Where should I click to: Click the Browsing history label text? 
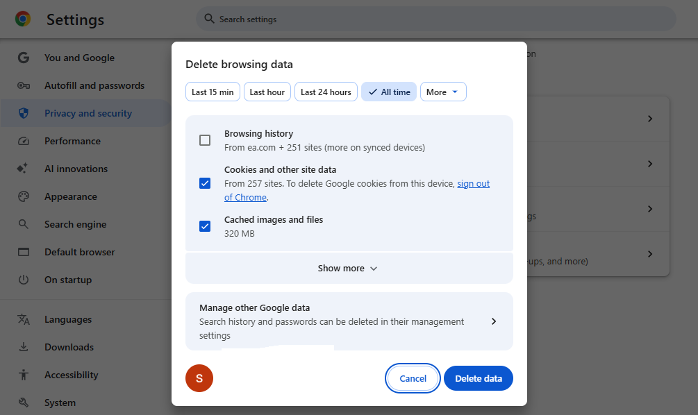click(258, 133)
